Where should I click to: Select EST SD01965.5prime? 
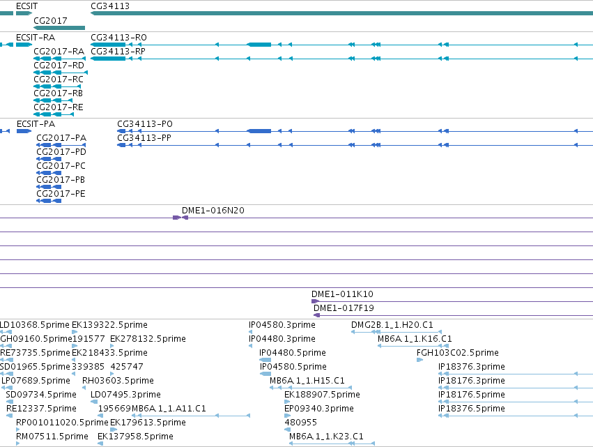coord(35,367)
